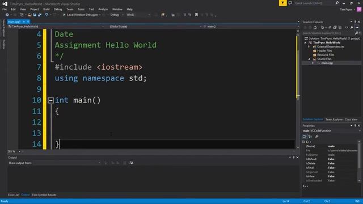Select Header Files folder
Image resolution: width=363 pixels, height=204 pixels.
[324, 51]
